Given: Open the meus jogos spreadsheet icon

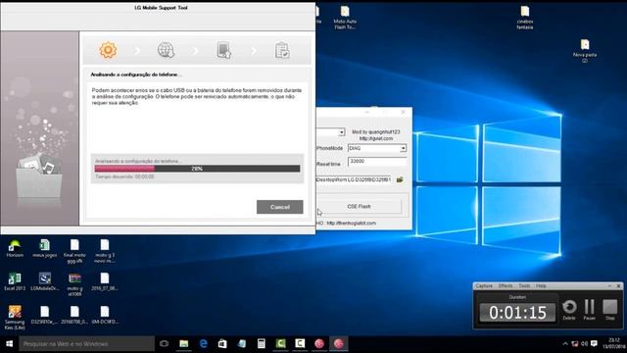Looking at the screenshot, I should tap(44, 248).
